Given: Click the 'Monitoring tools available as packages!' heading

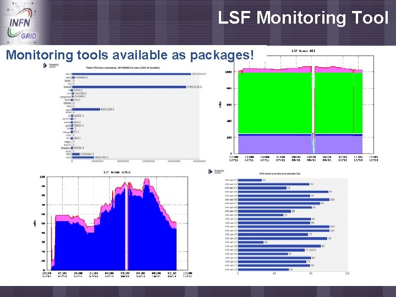Looking at the screenshot, I should coord(130,55).
